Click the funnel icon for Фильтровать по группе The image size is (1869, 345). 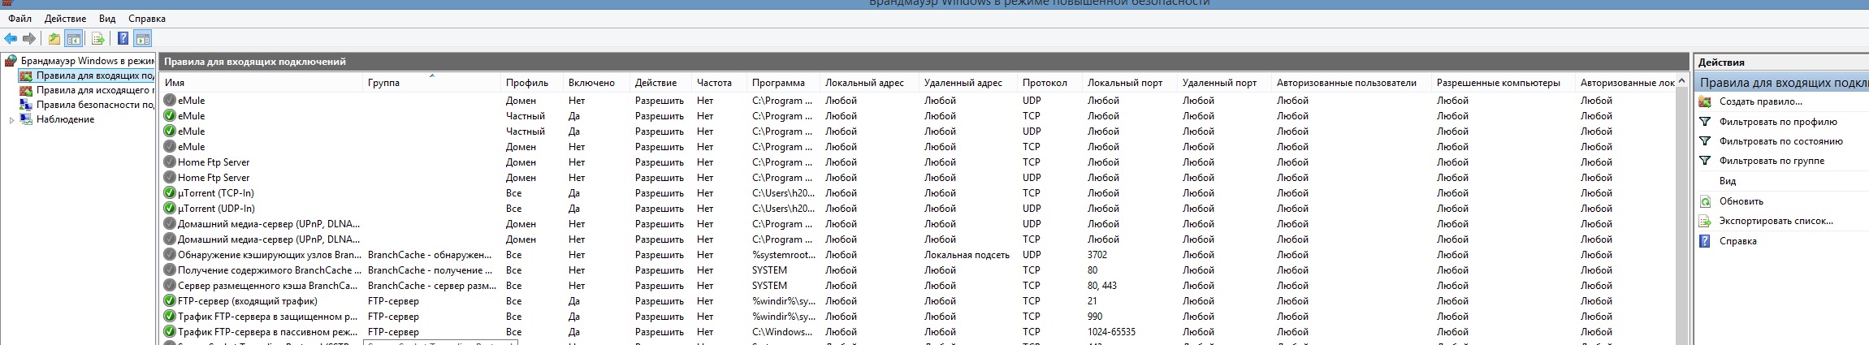click(x=1705, y=161)
